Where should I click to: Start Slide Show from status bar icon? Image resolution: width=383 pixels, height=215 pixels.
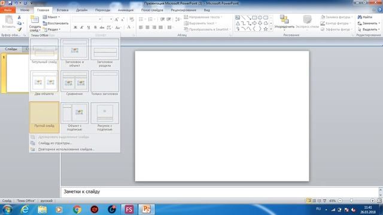coord(324,201)
